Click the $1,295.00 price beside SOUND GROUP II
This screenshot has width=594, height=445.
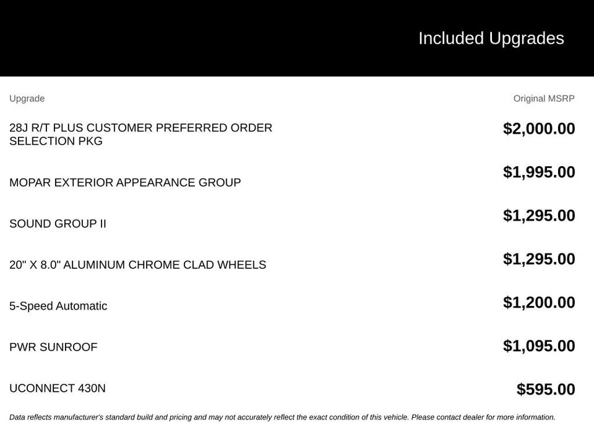point(539,216)
